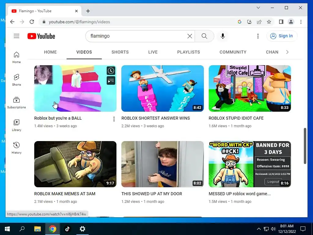313x235 pixels.
Task: Share this page from the address bar
Action: point(259,22)
